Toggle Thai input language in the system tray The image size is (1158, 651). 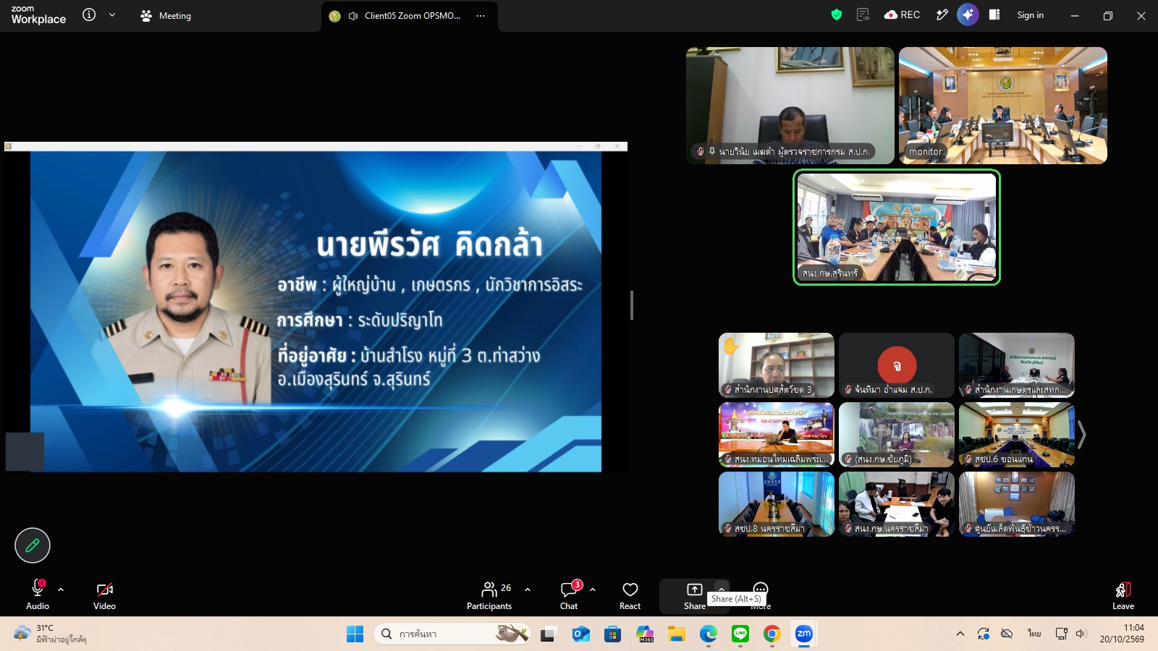pyautogui.click(x=1034, y=634)
